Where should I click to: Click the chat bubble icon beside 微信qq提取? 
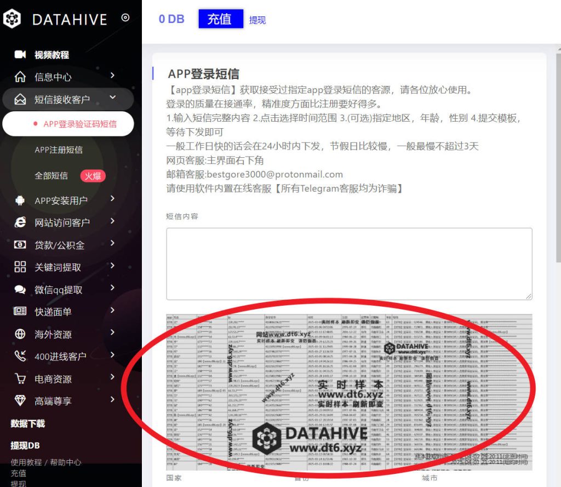point(20,289)
